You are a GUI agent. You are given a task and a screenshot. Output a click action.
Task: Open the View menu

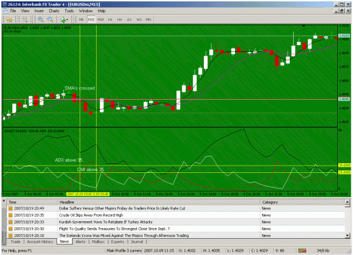[x=25, y=11]
